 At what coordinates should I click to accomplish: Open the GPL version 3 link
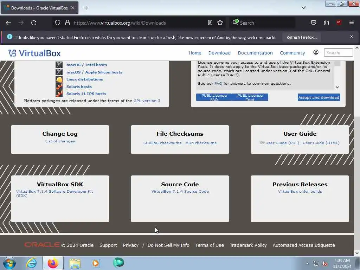pos(147,101)
